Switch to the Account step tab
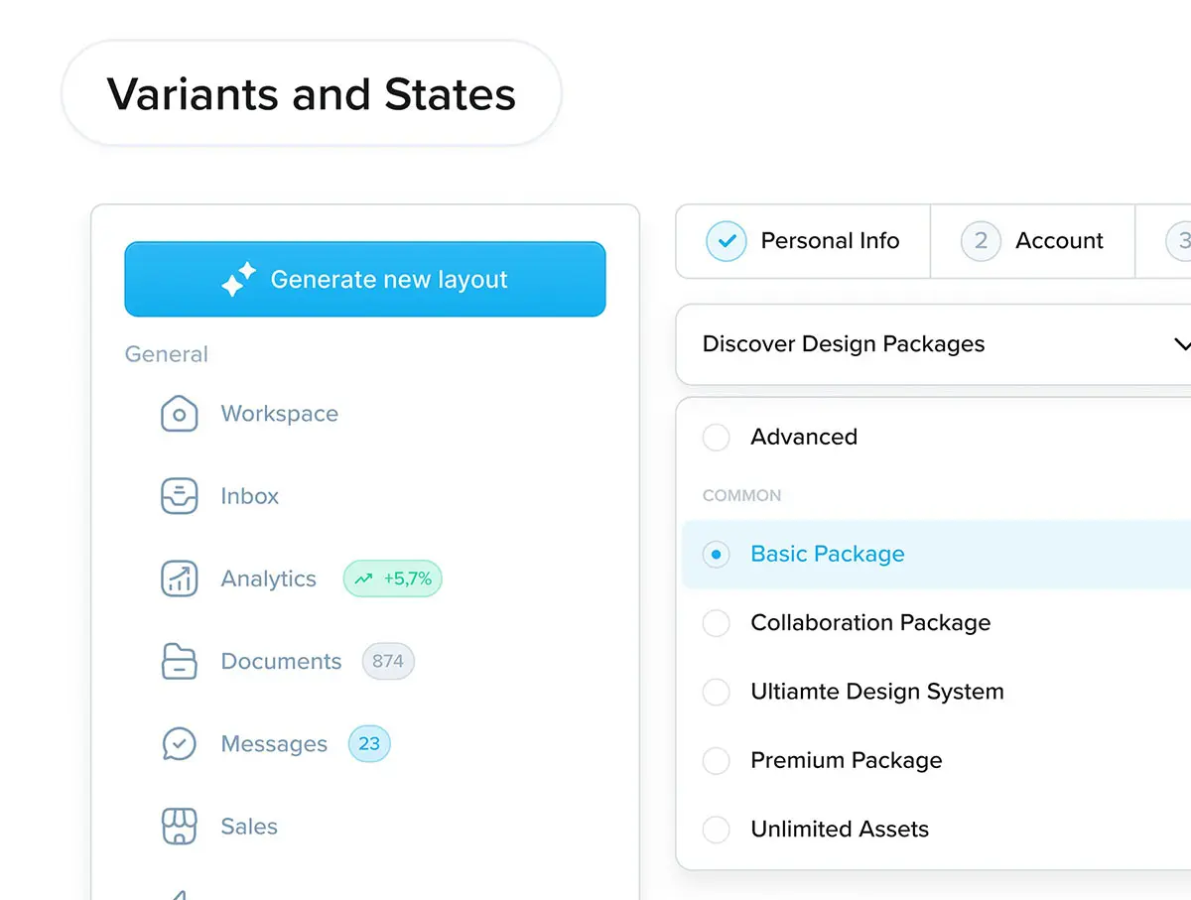Screen dimensions: 1191x900 (1033, 241)
